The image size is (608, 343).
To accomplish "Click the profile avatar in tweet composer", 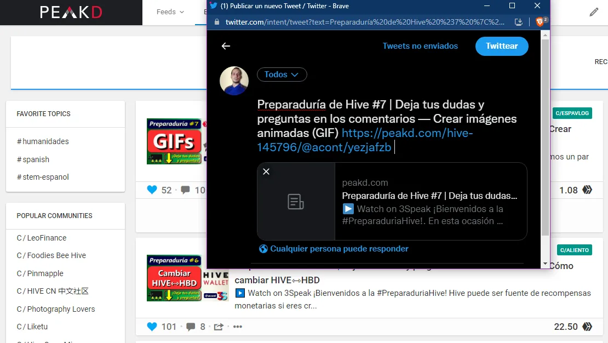I will 234,81.
